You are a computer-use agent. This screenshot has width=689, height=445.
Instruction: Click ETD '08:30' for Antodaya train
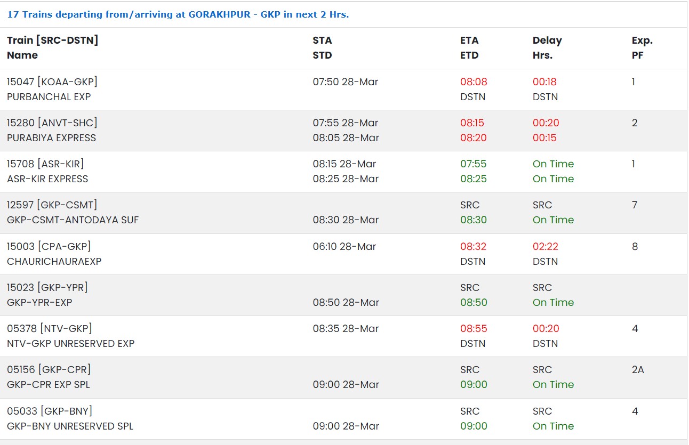[x=474, y=220]
